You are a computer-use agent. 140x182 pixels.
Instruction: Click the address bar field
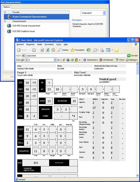pos(74,56)
